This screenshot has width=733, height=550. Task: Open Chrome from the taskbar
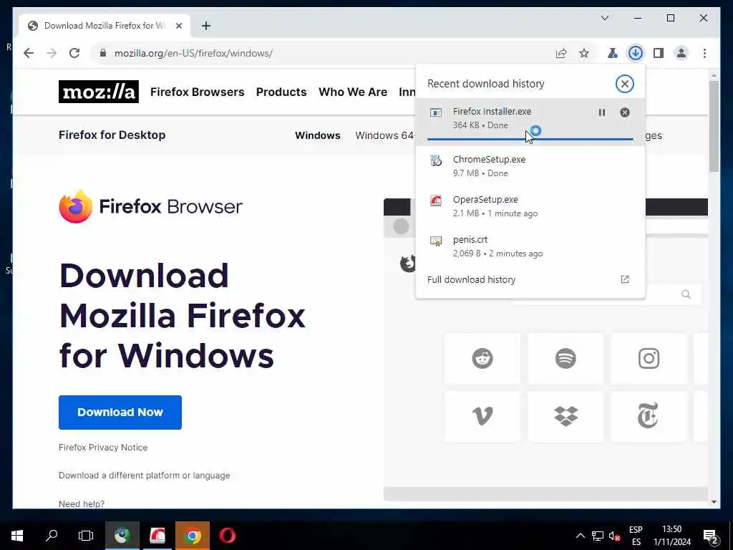(x=192, y=536)
